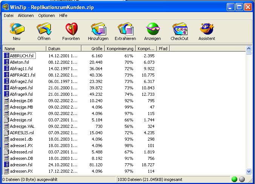The width and height of the screenshot is (255, 184).
Task: Sort the list by the Name column header
Action: pyautogui.click(x=25, y=49)
